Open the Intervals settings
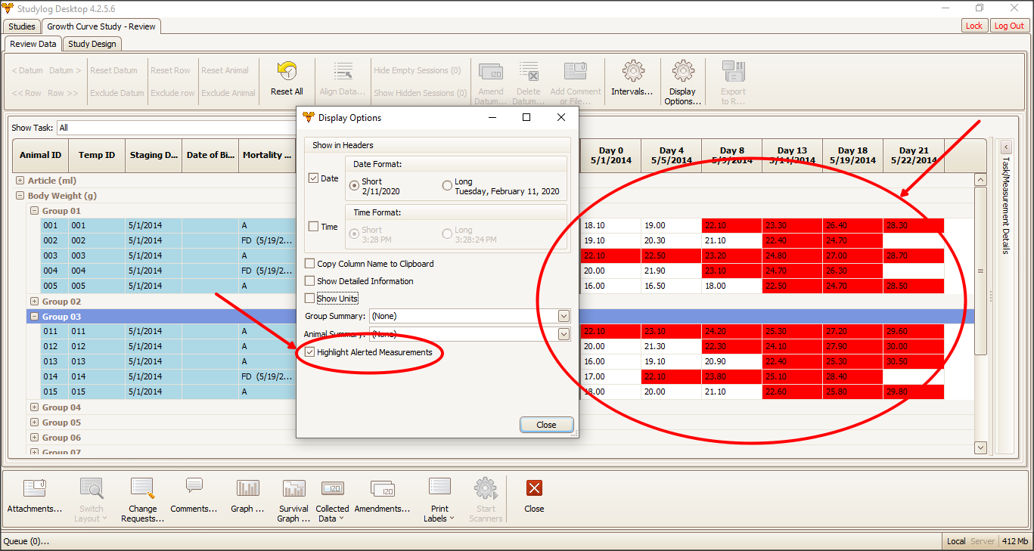The height and width of the screenshot is (551, 1034). (x=632, y=79)
